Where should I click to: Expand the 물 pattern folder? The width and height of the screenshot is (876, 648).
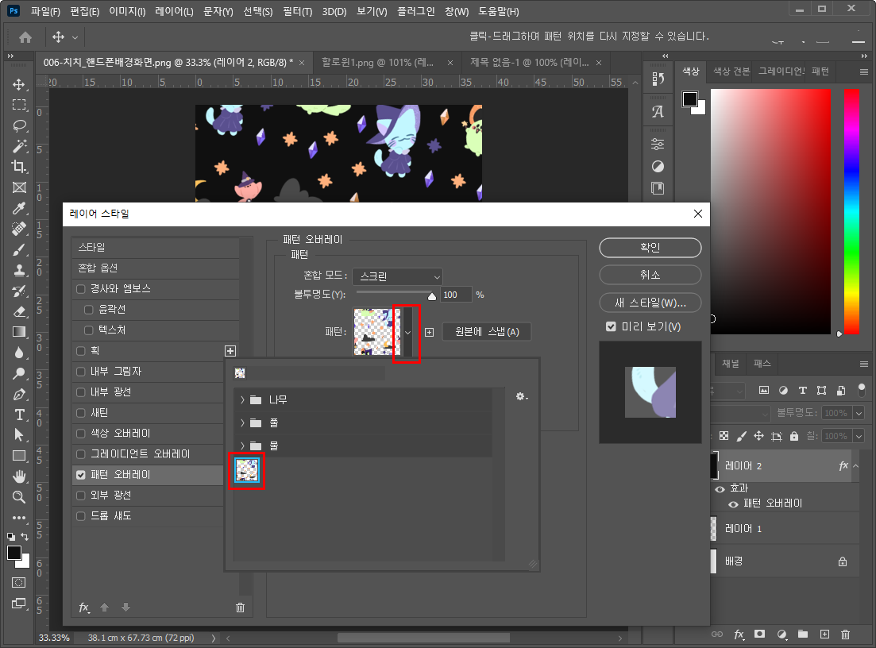pyautogui.click(x=242, y=445)
